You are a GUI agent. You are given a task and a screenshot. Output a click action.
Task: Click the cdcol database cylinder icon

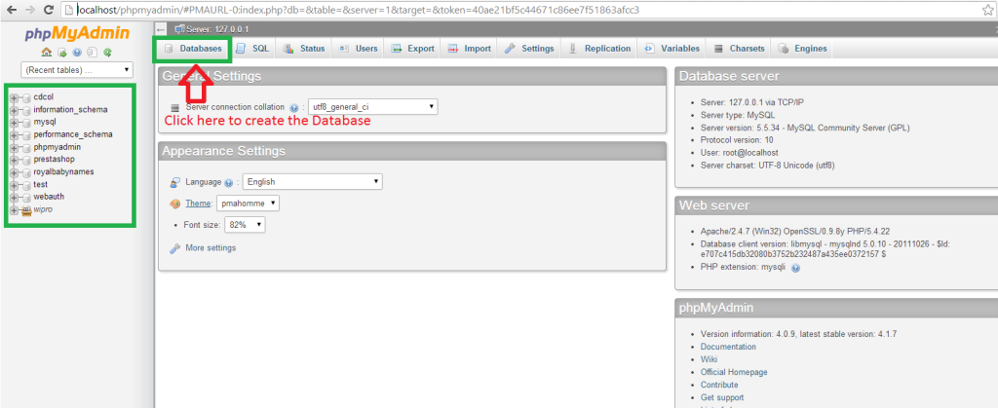26,97
